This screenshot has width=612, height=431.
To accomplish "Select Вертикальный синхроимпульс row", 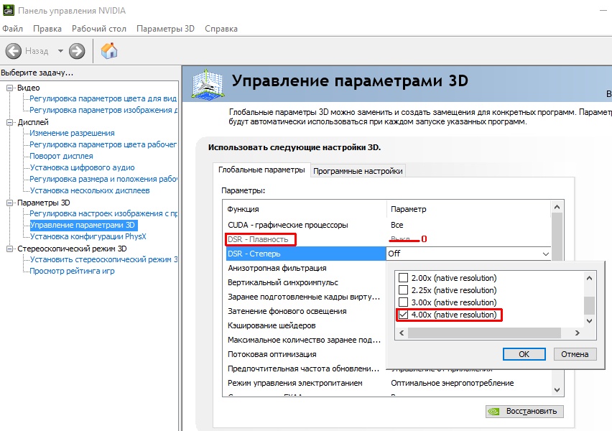I will click(x=305, y=282).
